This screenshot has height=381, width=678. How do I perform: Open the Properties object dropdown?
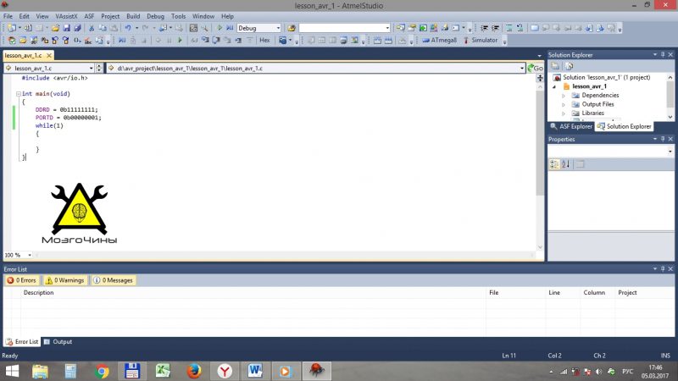[670, 152]
